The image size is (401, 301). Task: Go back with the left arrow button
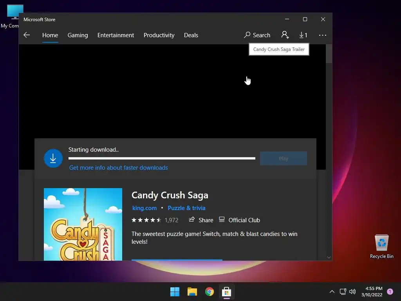coord(27,35)
